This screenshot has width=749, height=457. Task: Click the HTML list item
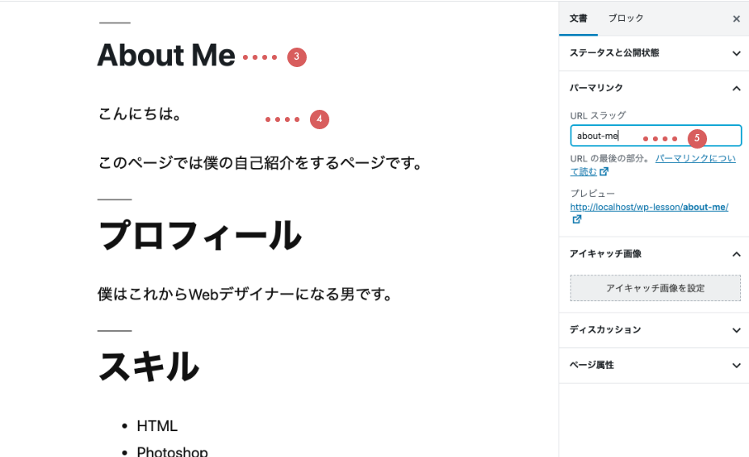(x=157, y=426)
